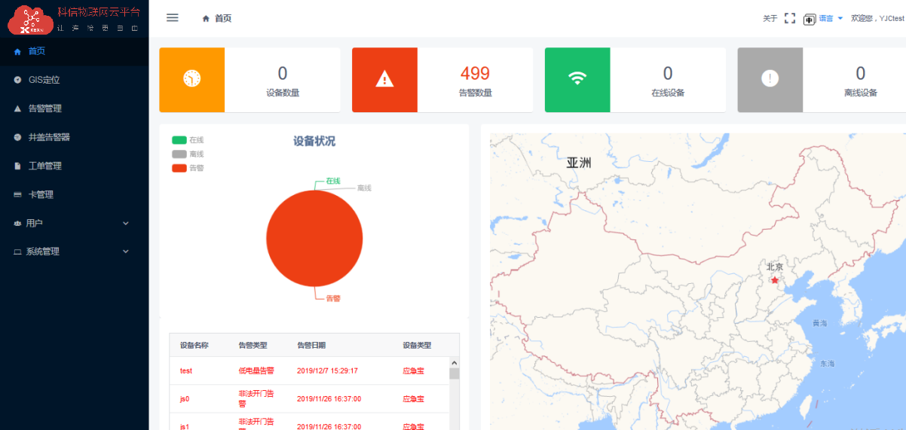This screenshot has width=906, height=430.
Task: Click the orange clock device count icon
Action: pos(192,79)
